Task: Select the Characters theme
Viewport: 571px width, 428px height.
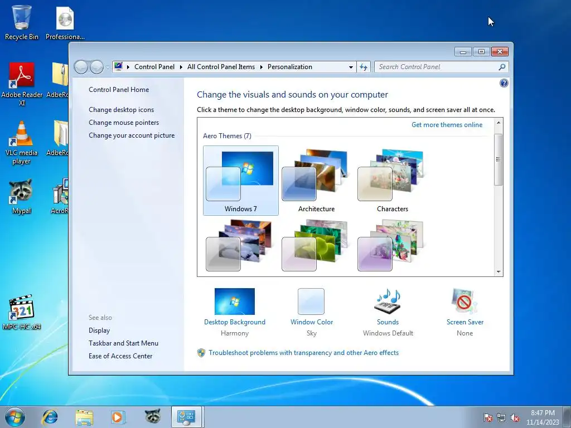Action: [x=392, y=181]
